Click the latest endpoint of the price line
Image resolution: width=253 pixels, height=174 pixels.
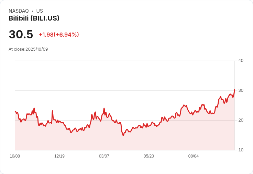[234, 90]
